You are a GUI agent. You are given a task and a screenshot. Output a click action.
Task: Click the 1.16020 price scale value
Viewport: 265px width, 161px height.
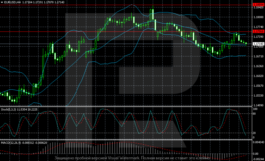(x=258, y=76)
